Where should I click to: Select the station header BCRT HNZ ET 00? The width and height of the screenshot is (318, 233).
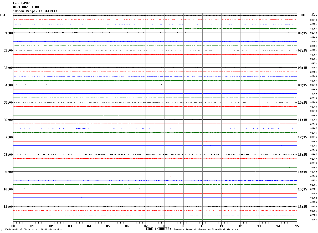[26, 7]
